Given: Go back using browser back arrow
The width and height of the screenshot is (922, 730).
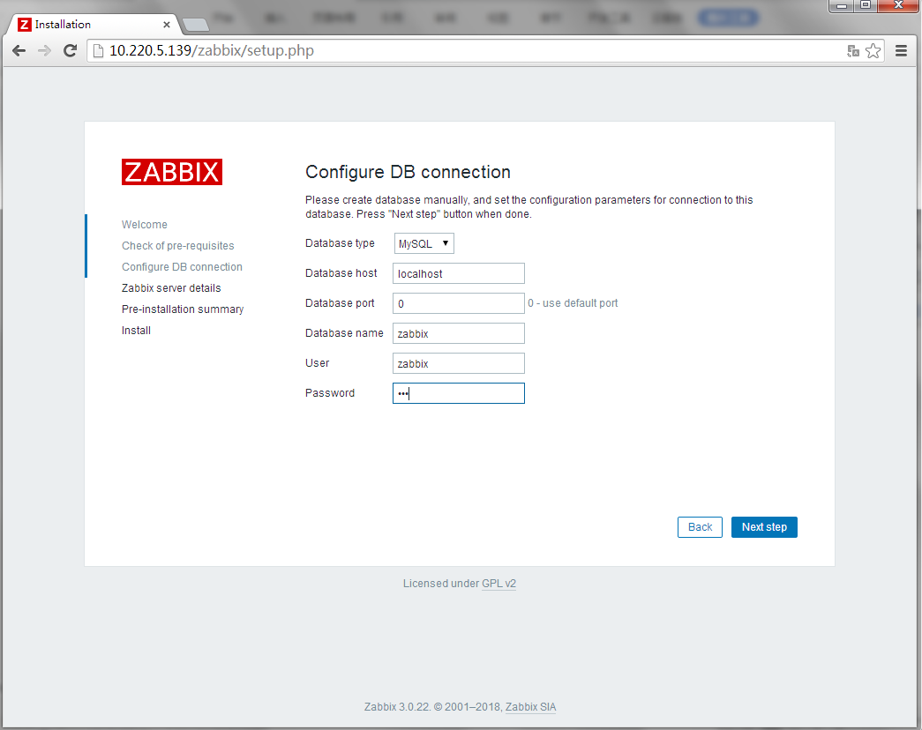Looking at the screenshot, I should tap(19, 50).
